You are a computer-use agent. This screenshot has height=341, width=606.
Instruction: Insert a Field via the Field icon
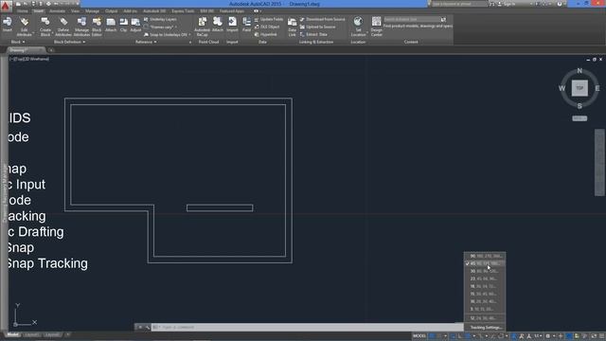click(x=246, y=24)
